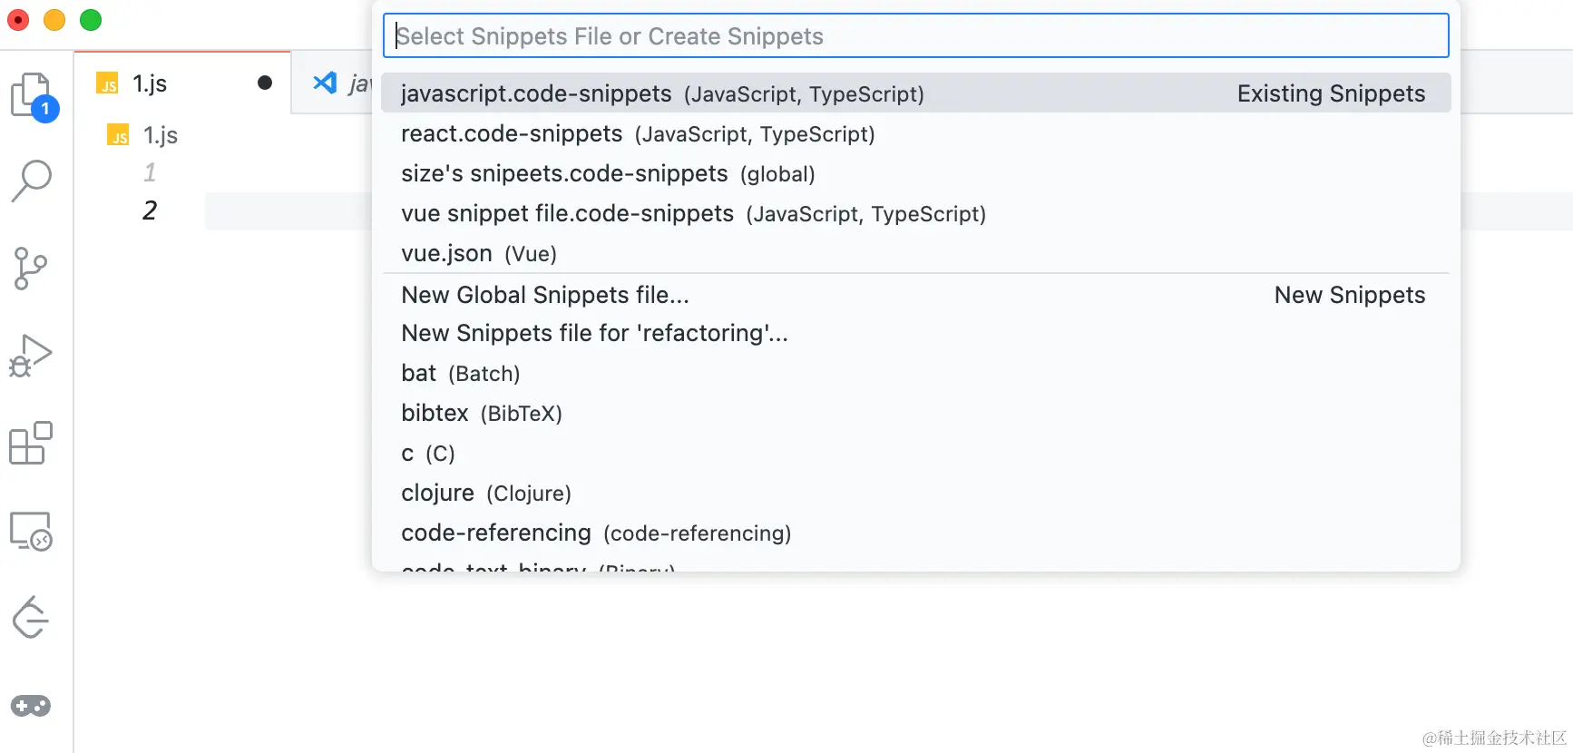Click the snippets search input field
Screen dimensions: 1573x753
915,36
